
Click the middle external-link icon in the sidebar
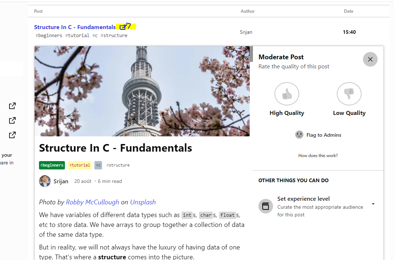(x=12, y=120)
